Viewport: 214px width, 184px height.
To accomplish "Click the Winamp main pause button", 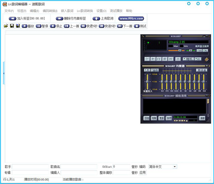I will coord(159,59).
